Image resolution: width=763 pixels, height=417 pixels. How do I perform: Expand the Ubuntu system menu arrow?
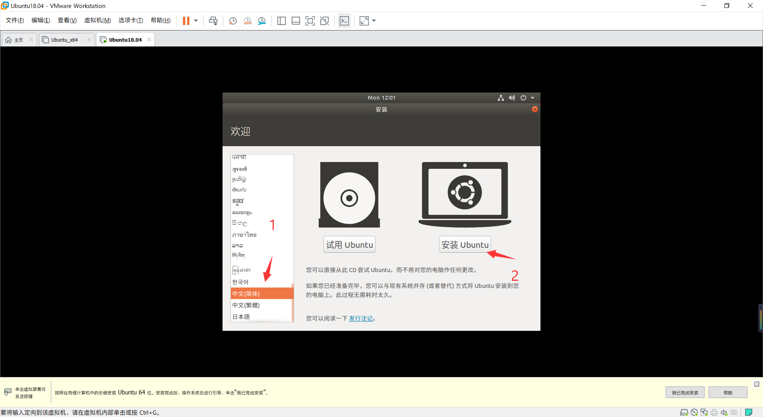click(533, 98)
